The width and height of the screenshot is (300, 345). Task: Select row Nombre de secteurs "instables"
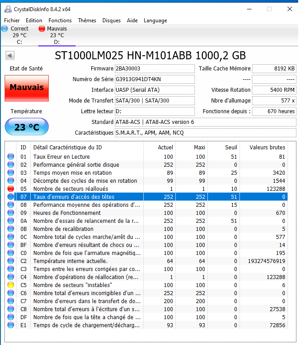[x=146, y=285]
